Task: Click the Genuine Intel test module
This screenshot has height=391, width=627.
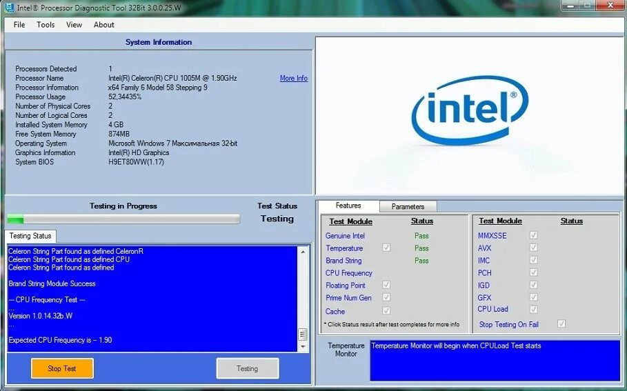Action: coord(345,236)
